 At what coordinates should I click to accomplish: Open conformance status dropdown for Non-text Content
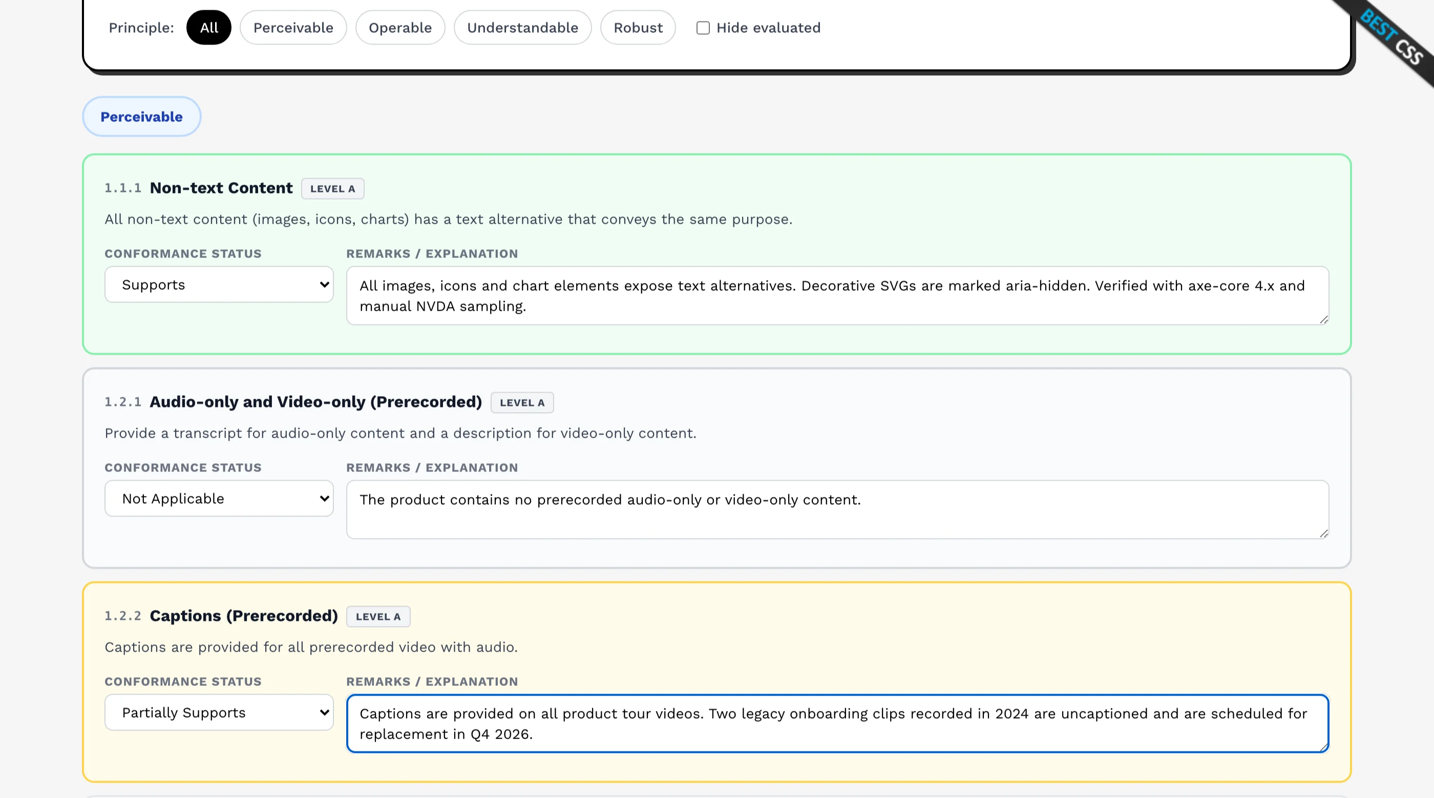pos(219,285)
